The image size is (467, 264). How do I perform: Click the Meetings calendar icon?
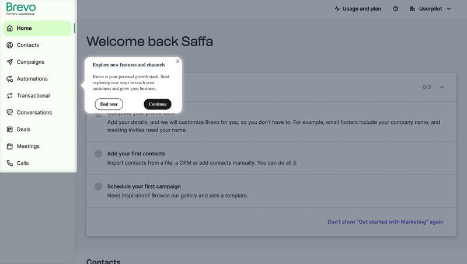10,147
